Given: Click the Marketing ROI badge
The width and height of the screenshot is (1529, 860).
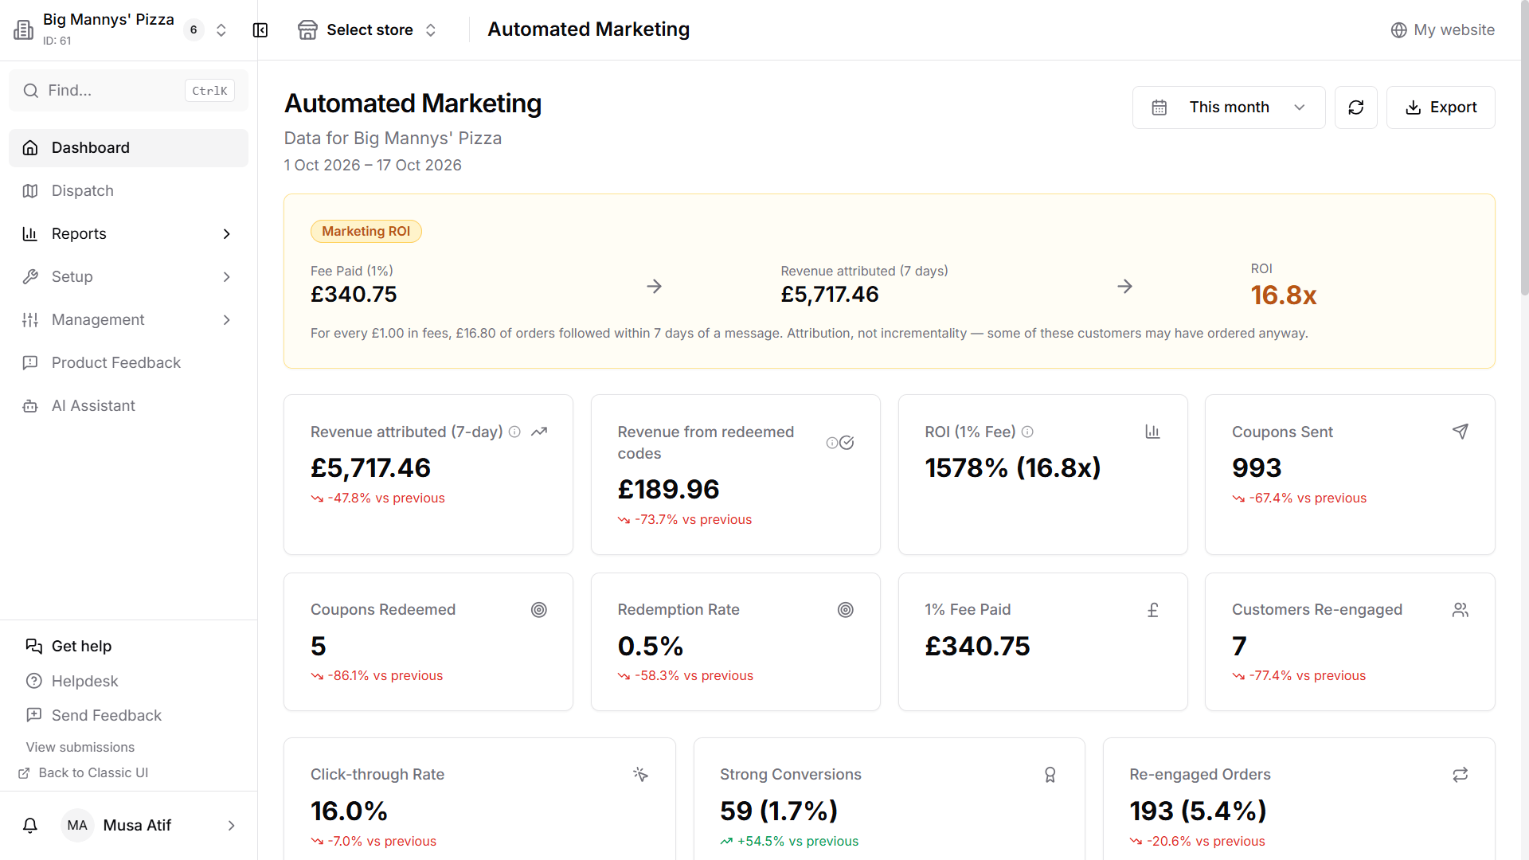Looking at the screenshot, I should [366, 232].
